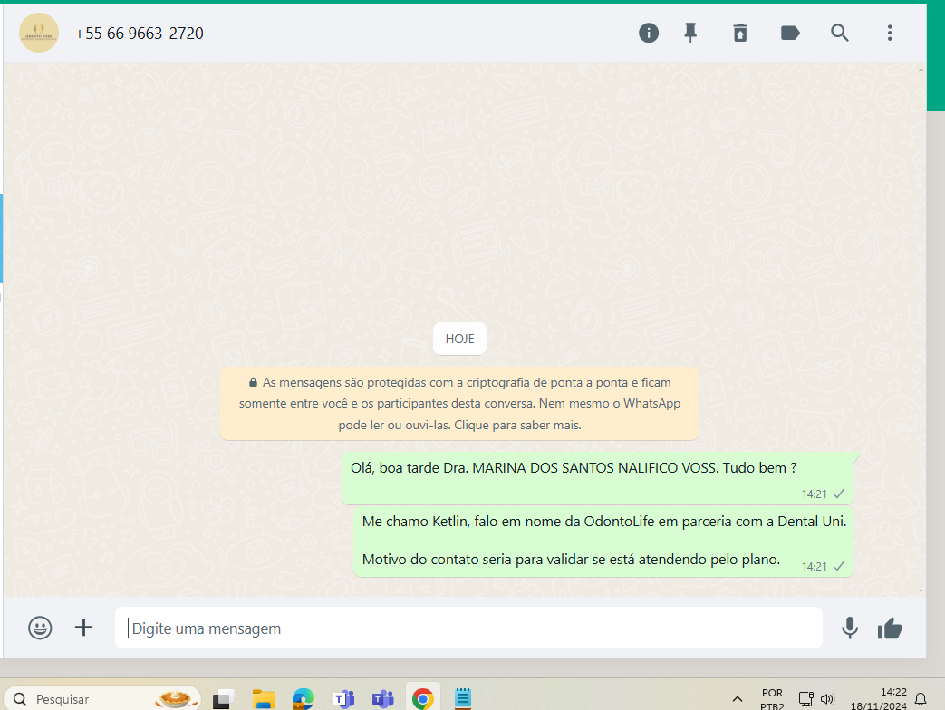Switch to Google Chrome in the taskbar
This screenshot has width=945, height=710.
coord(423,698)
